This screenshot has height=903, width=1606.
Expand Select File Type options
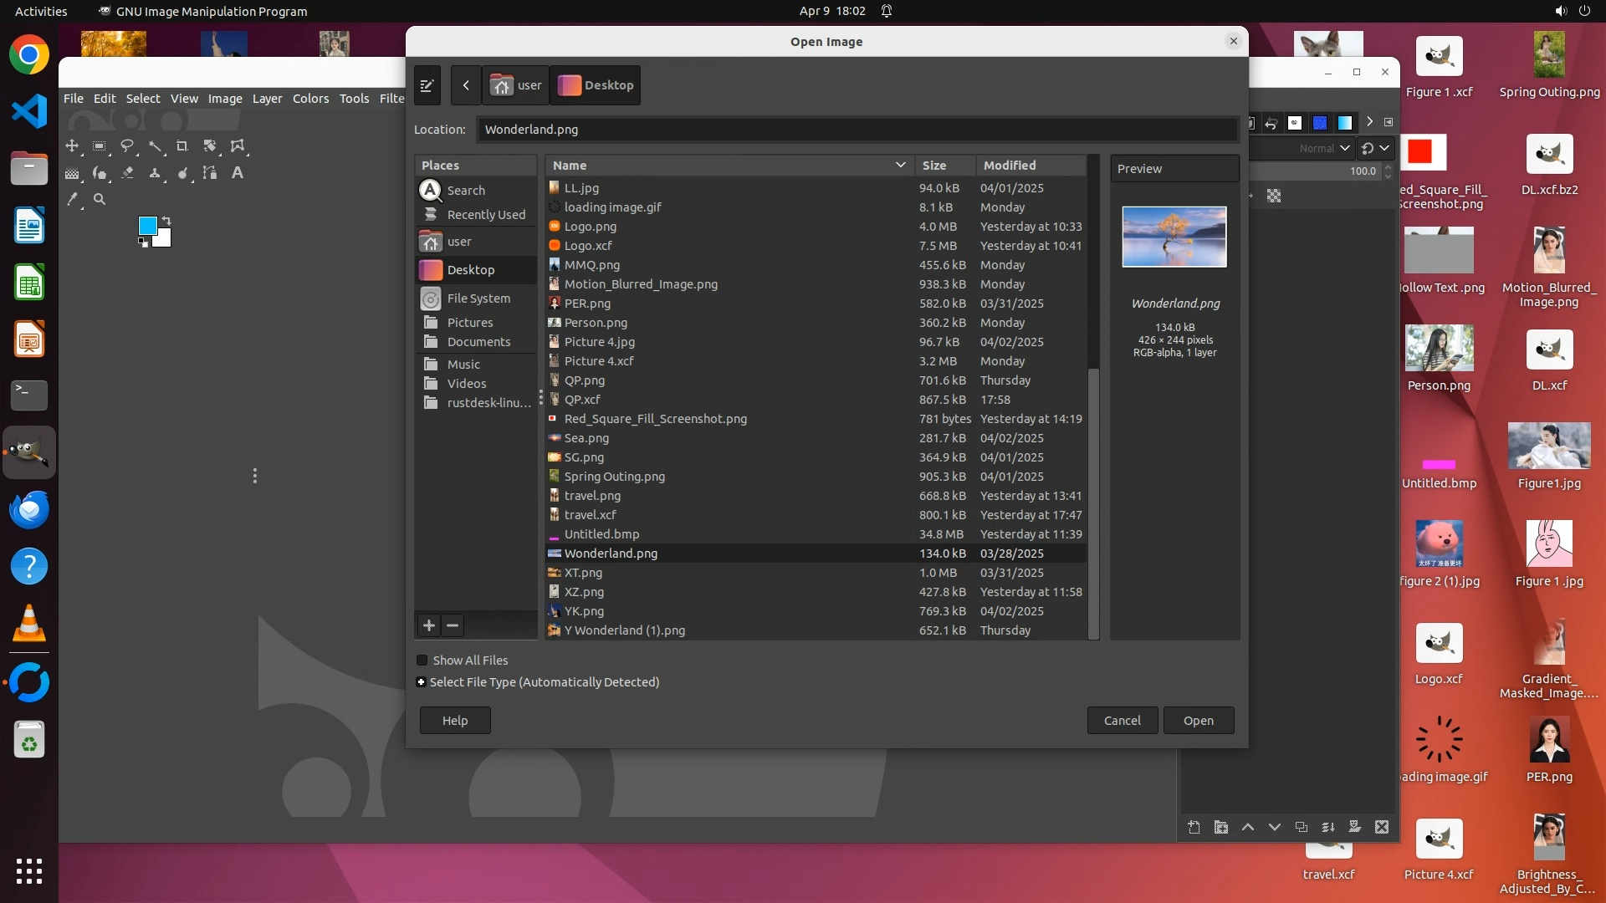(x=422, y=682)
